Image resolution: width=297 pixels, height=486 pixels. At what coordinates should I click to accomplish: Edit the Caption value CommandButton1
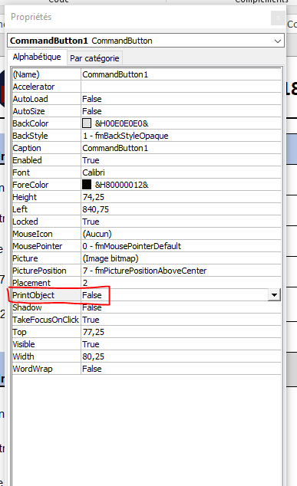115,148
